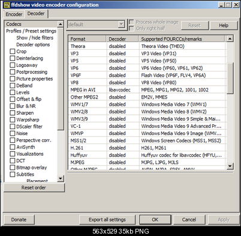Click the Decoder column header

click(122, 39)
